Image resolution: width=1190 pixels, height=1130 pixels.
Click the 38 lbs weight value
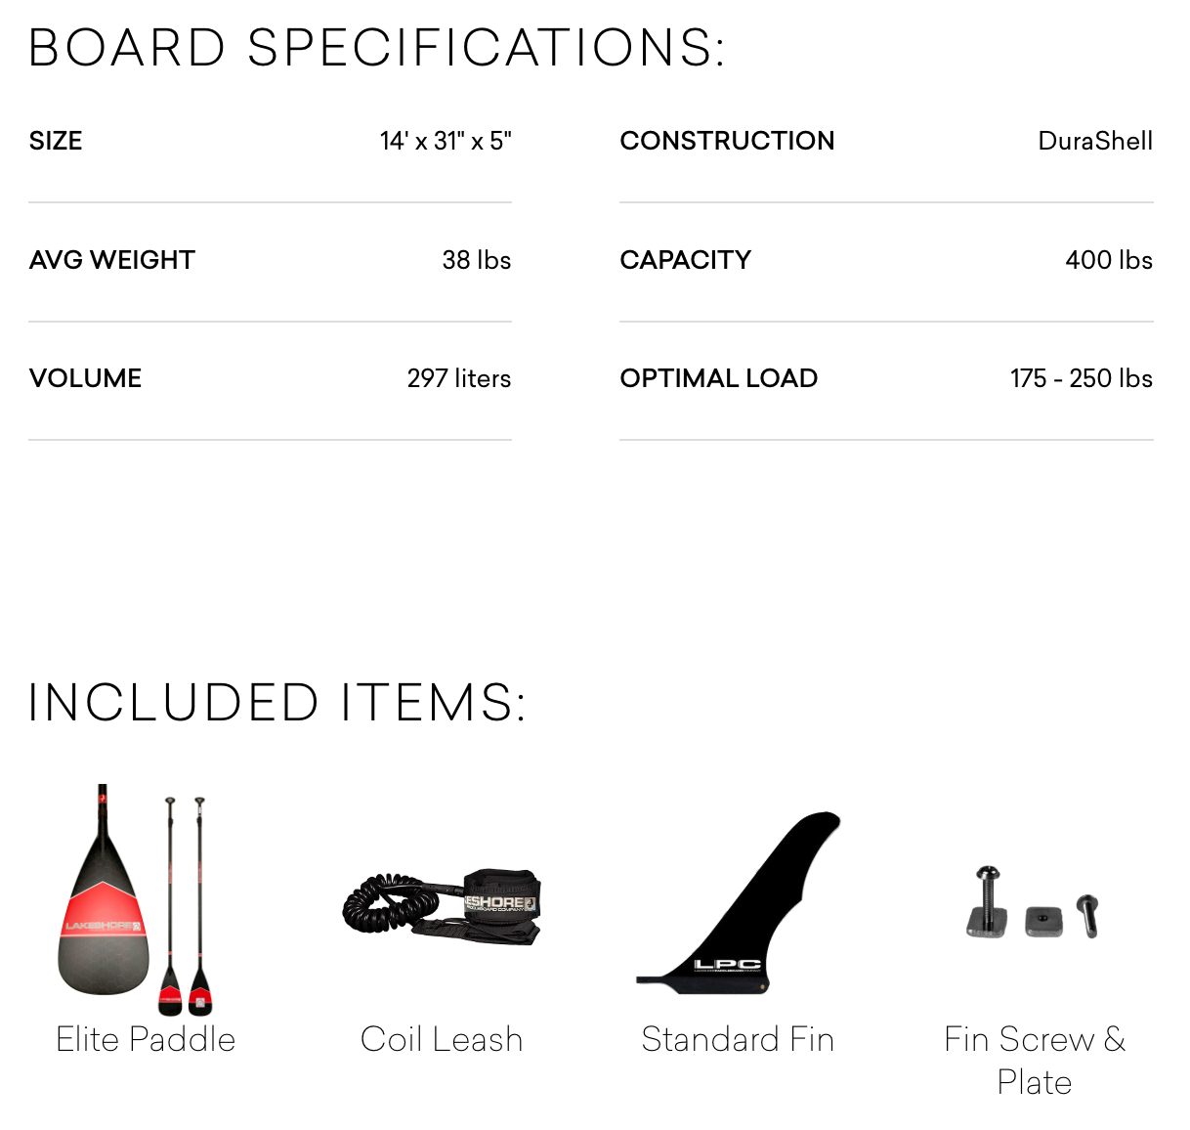coord(477,260)
